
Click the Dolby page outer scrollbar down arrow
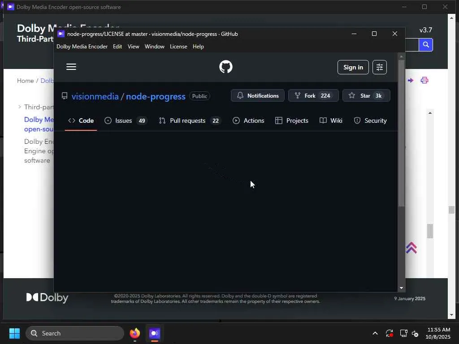point(451,315)
